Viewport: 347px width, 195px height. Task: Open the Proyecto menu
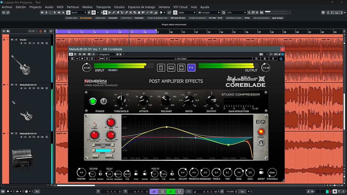36,7
